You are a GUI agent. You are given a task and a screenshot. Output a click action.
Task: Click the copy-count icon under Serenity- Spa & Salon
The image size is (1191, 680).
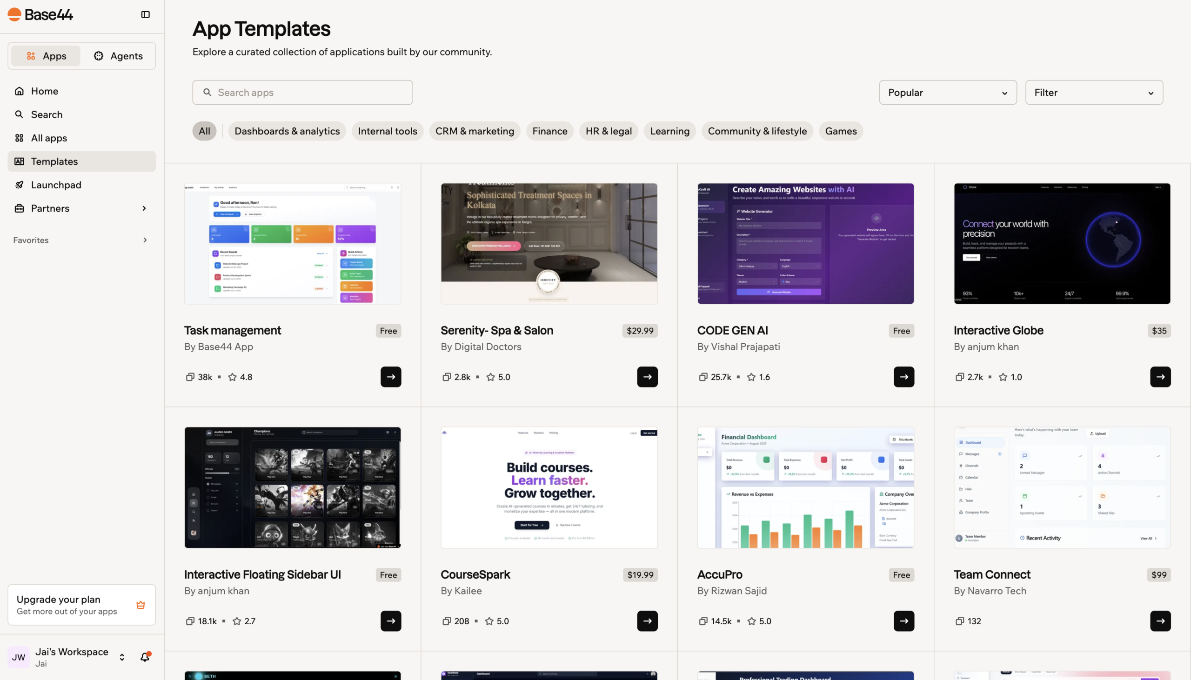(x=447, y=377)
